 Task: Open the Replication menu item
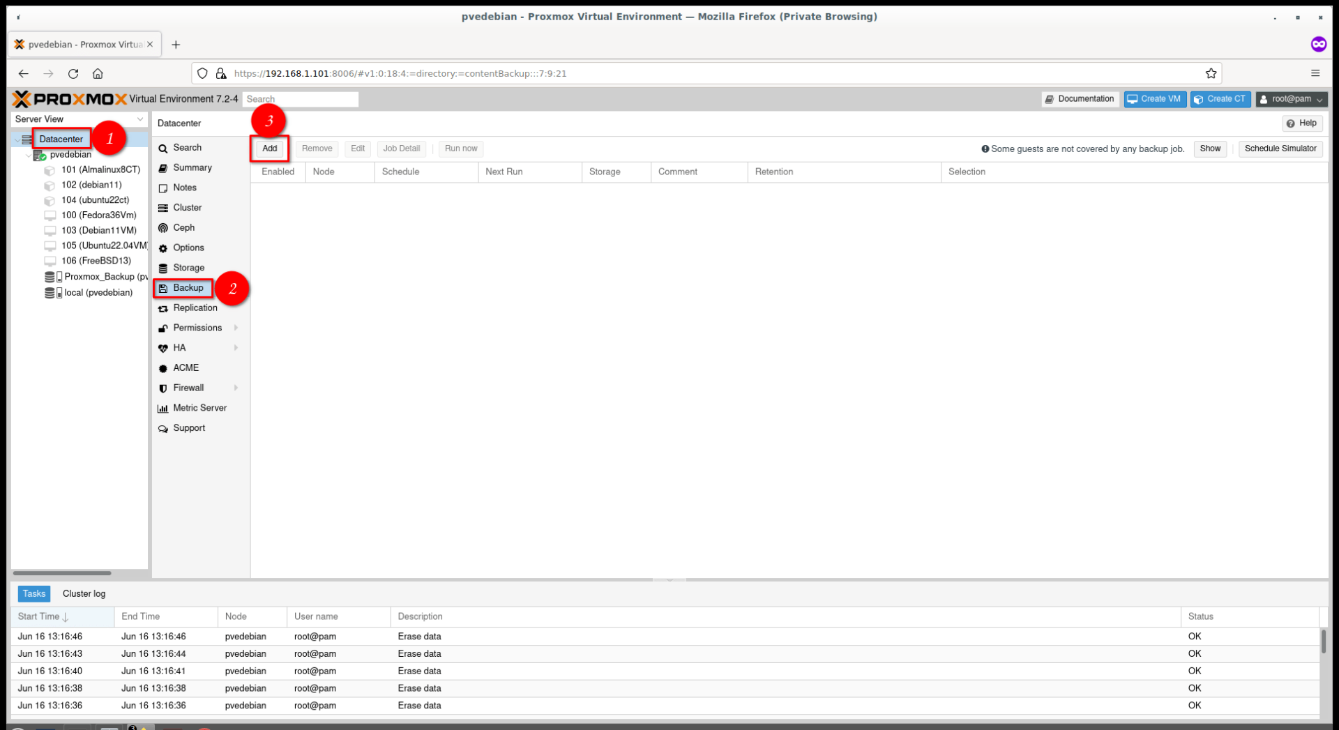point(195,308)
